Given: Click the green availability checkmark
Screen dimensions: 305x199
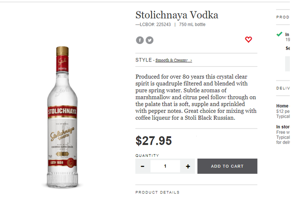Looking at the screenshot, I should pyautogui.click(x=279, y=34).
